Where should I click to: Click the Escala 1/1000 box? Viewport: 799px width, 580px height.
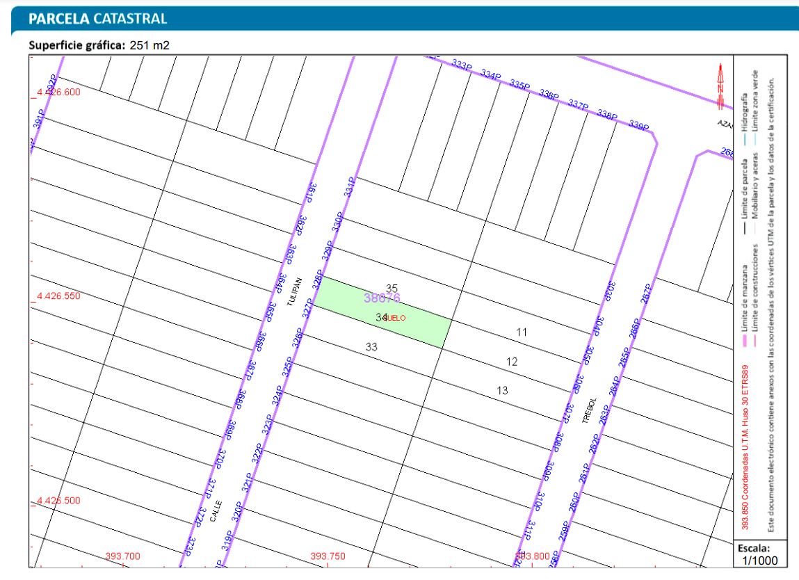click(x=759, y=554)
